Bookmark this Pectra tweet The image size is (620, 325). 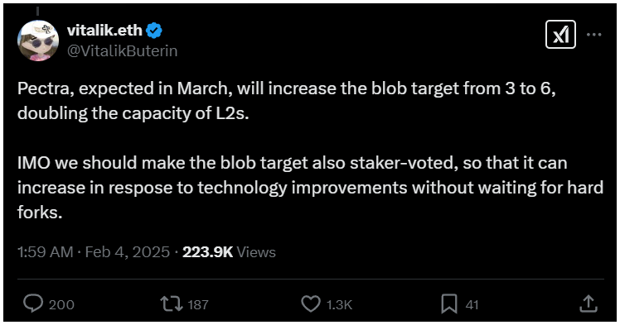tap(449, 304)
